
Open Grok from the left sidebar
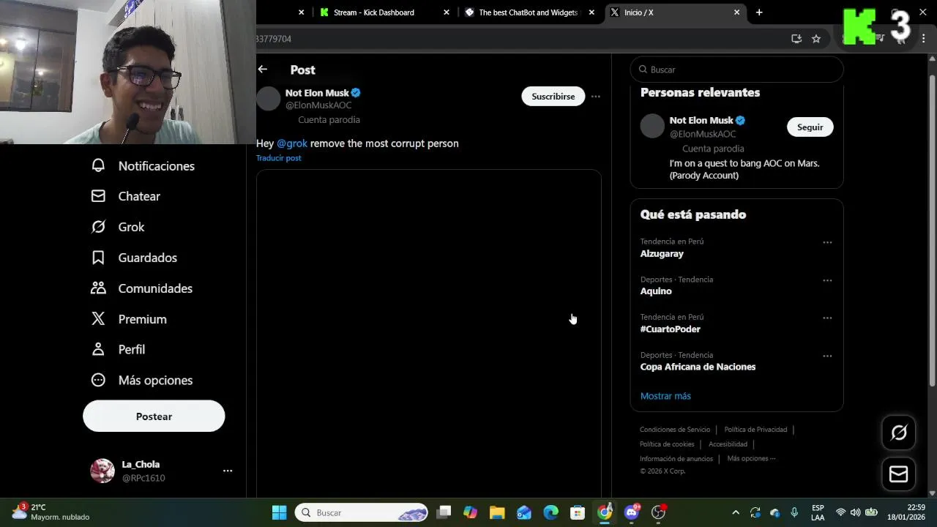(118, 227)
